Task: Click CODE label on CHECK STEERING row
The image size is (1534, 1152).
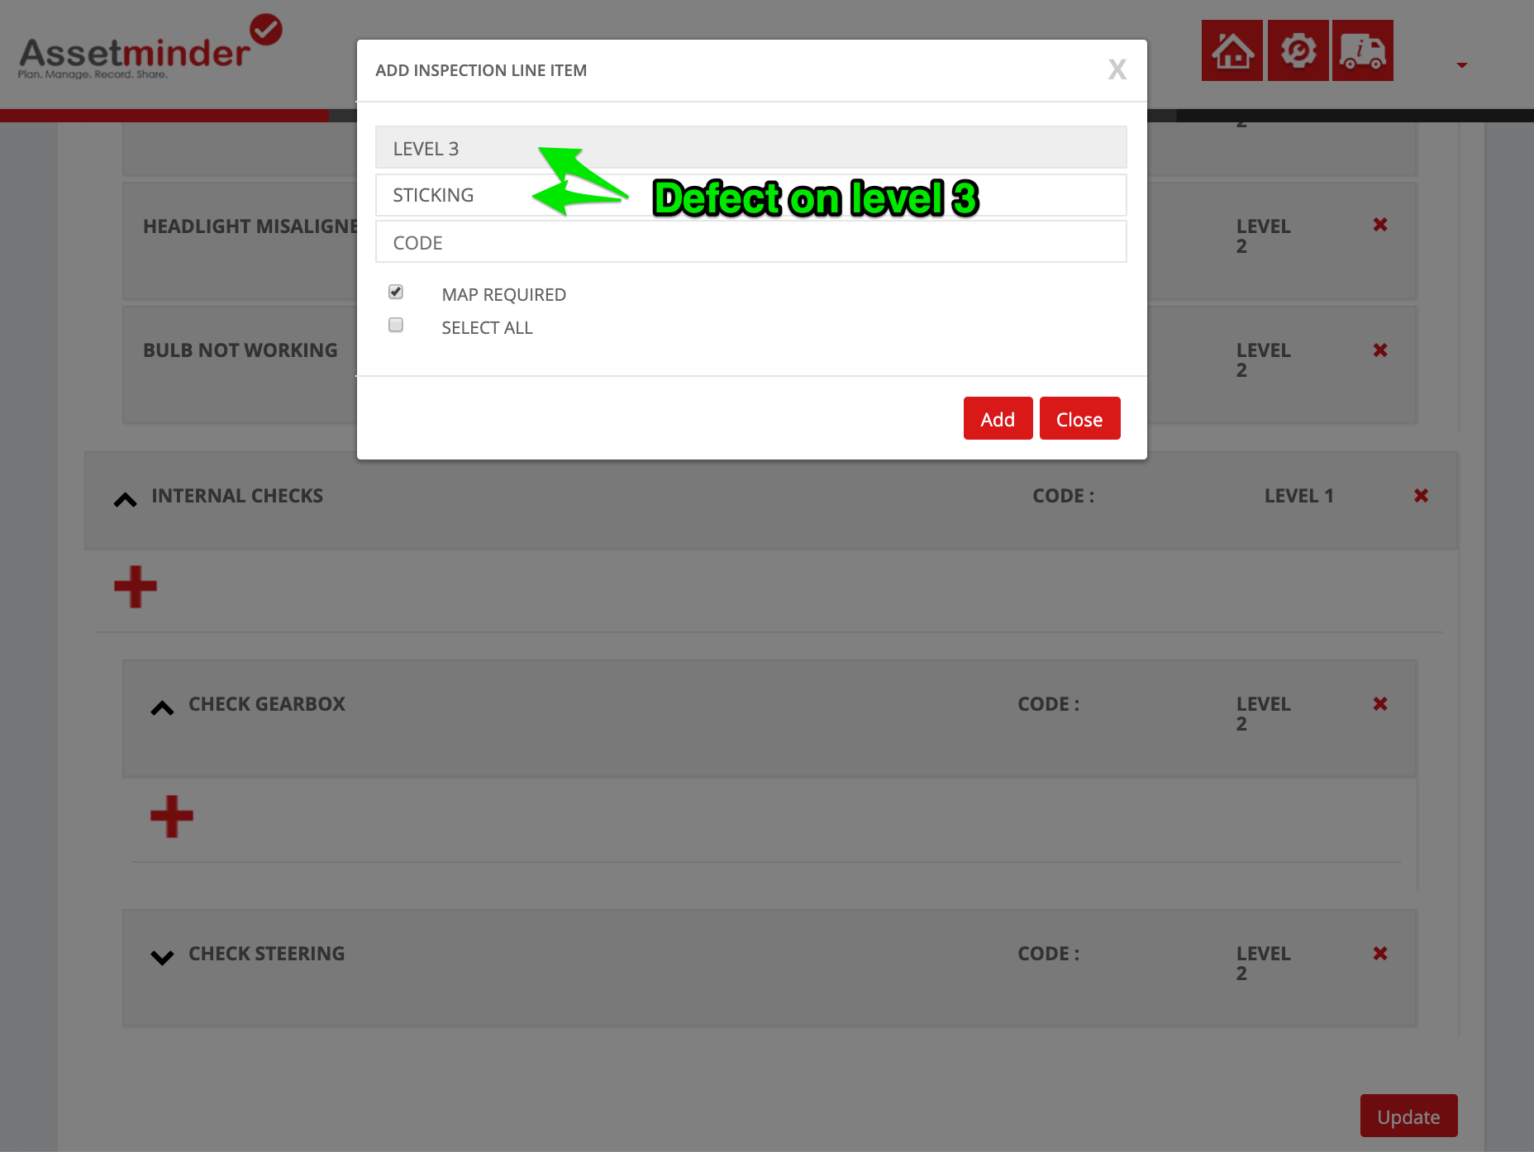Action: [x=1049, y=954]
